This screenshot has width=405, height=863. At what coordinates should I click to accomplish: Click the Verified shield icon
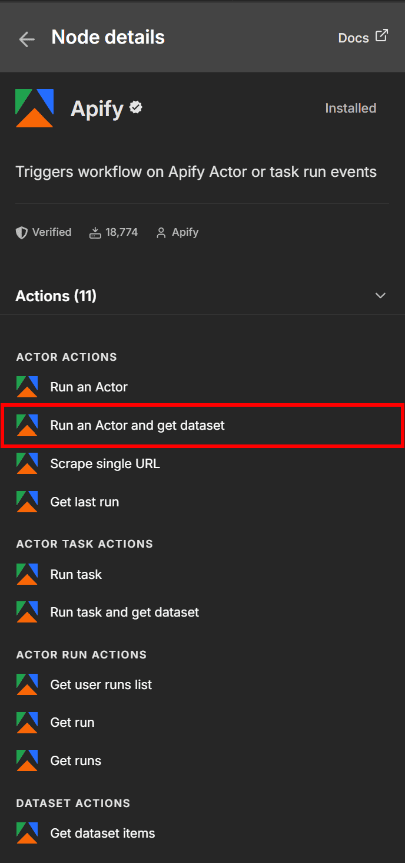pos(22,233)
